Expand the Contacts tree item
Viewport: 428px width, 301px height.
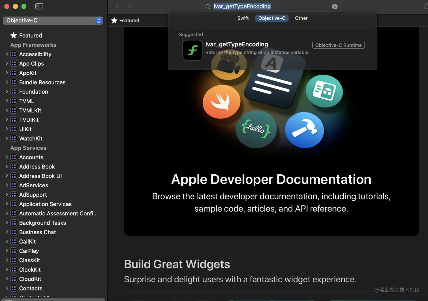tap(7, 288)
